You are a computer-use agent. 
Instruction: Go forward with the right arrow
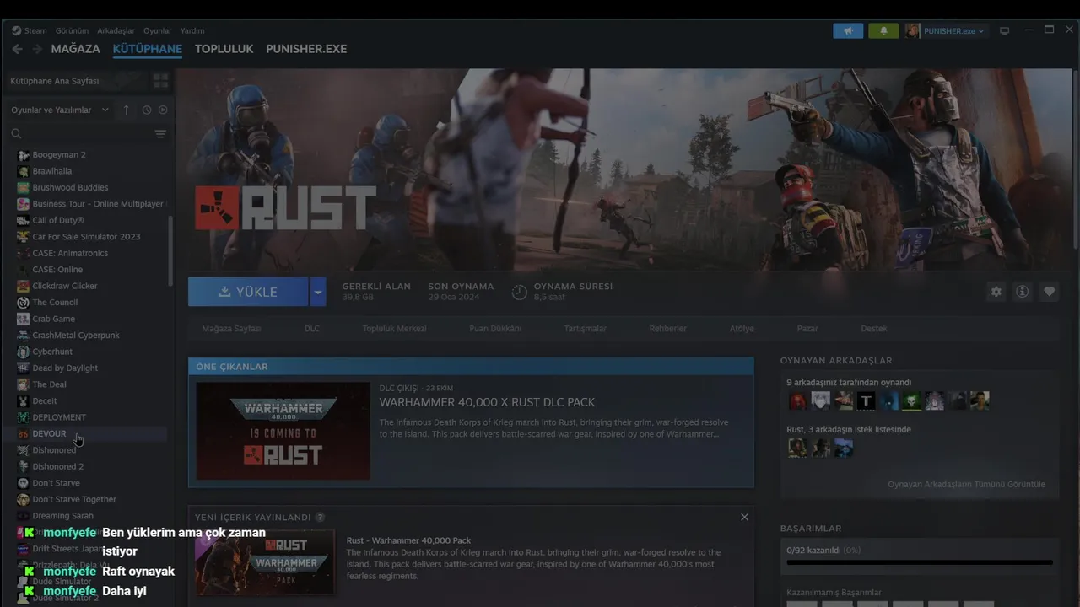point(36,49)
